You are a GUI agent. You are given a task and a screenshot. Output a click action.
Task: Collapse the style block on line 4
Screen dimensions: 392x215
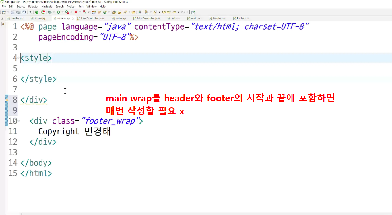click(18, 58)
